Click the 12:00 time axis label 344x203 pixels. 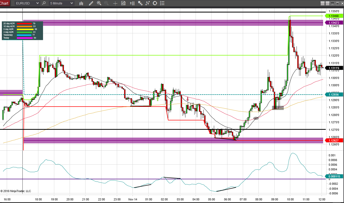pos(321,199)
